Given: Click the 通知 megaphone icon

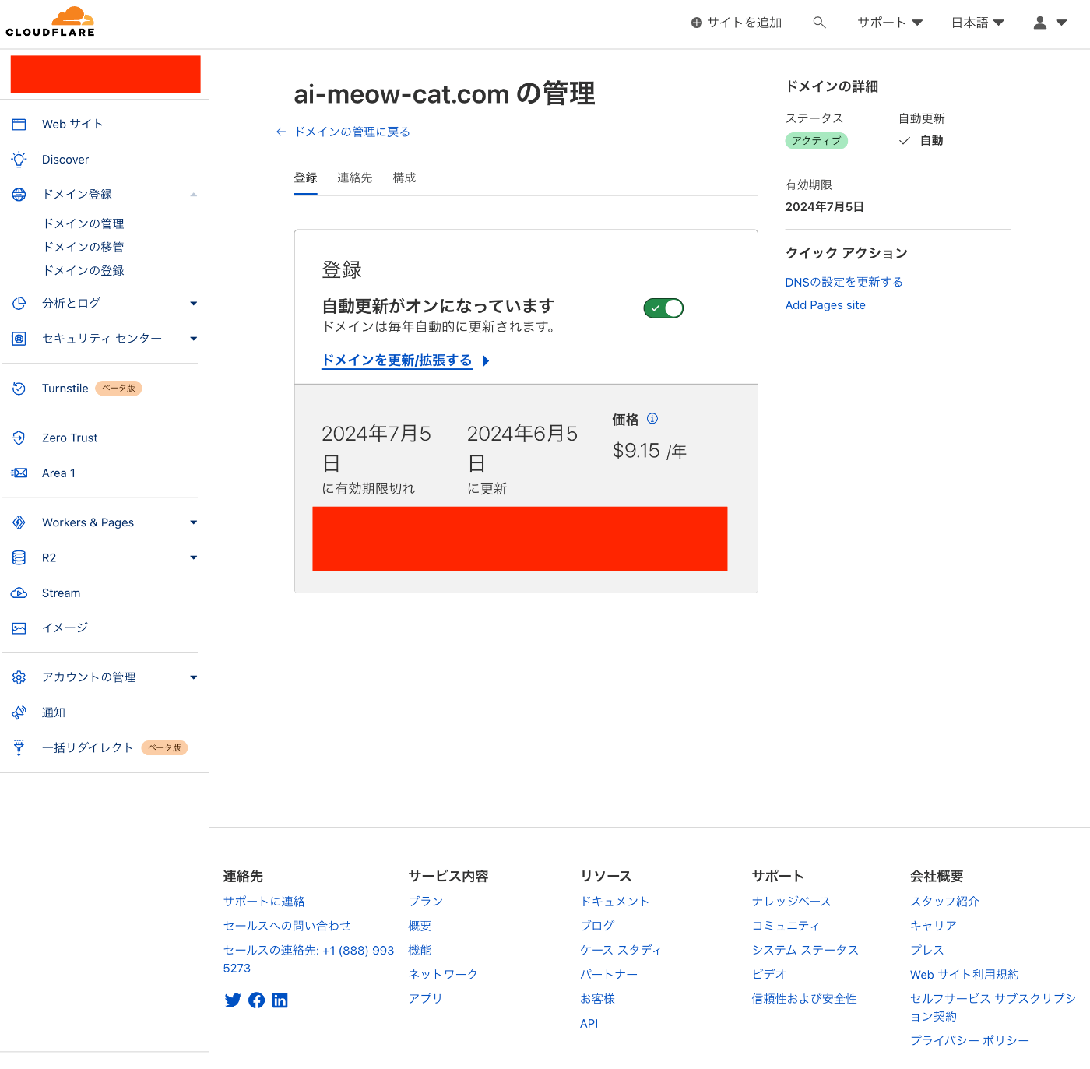Looking at the screenshot, I should point(19,712).
